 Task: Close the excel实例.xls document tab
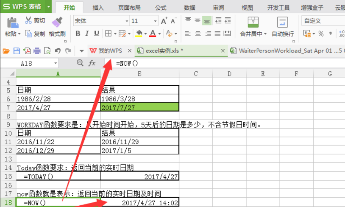(223, 51)
